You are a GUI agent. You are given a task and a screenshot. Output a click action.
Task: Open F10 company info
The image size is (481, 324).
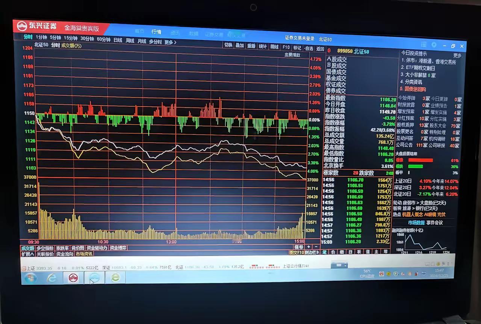[x=286, y=47]
